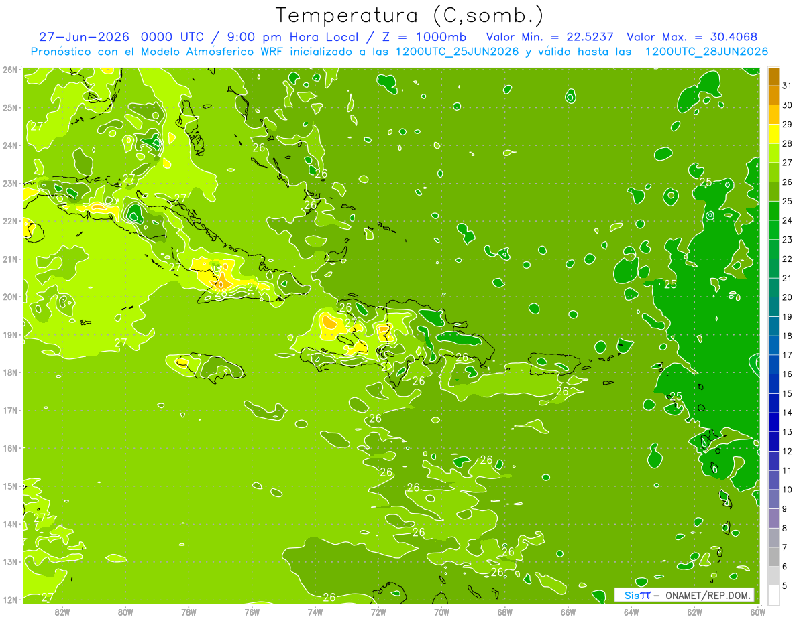Screen dimensions: 805x621
Task: Click the "19N" latitude axis label
Action: tap(10, 335)
